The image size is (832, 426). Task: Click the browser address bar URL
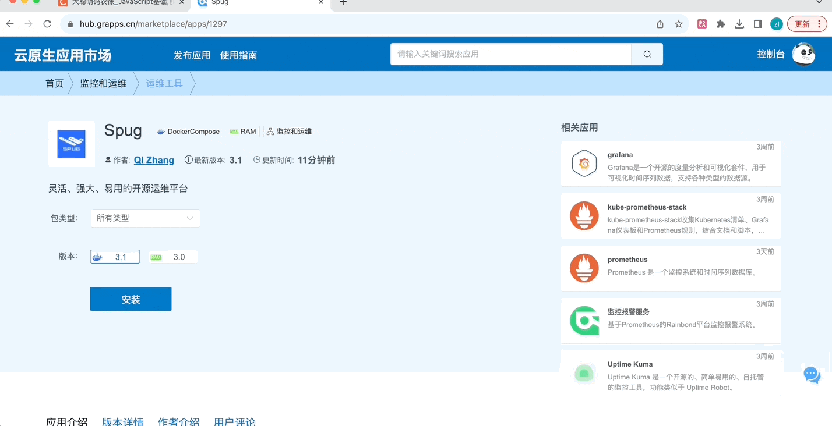[x=153, y=24]
